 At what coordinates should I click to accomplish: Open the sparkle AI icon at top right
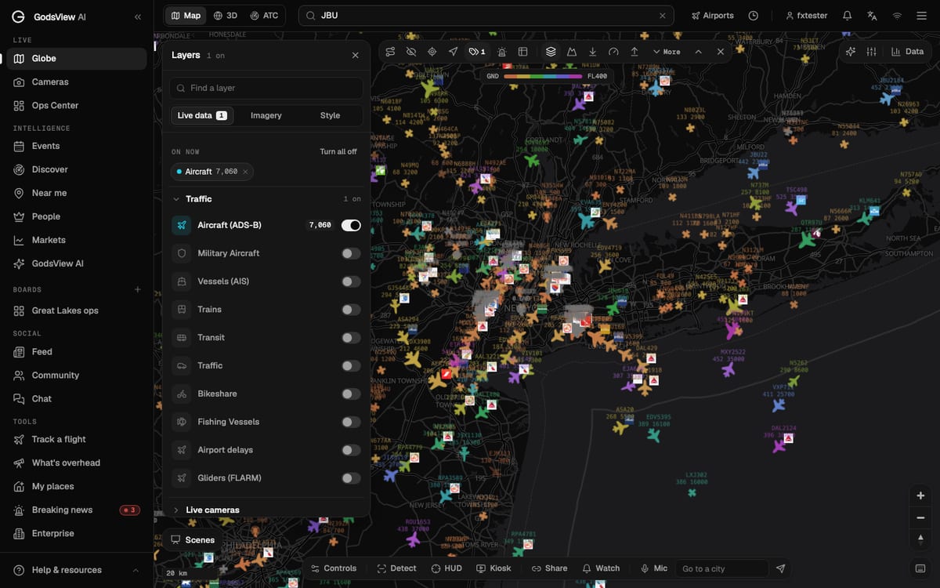(x=851, y=52)
